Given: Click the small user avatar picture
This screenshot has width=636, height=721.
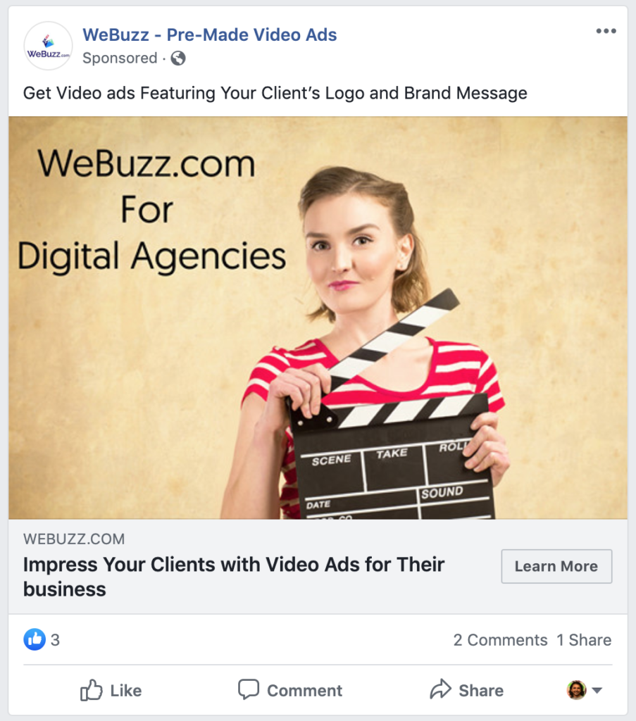Looking at the screenshot, I should click(576, 690).
